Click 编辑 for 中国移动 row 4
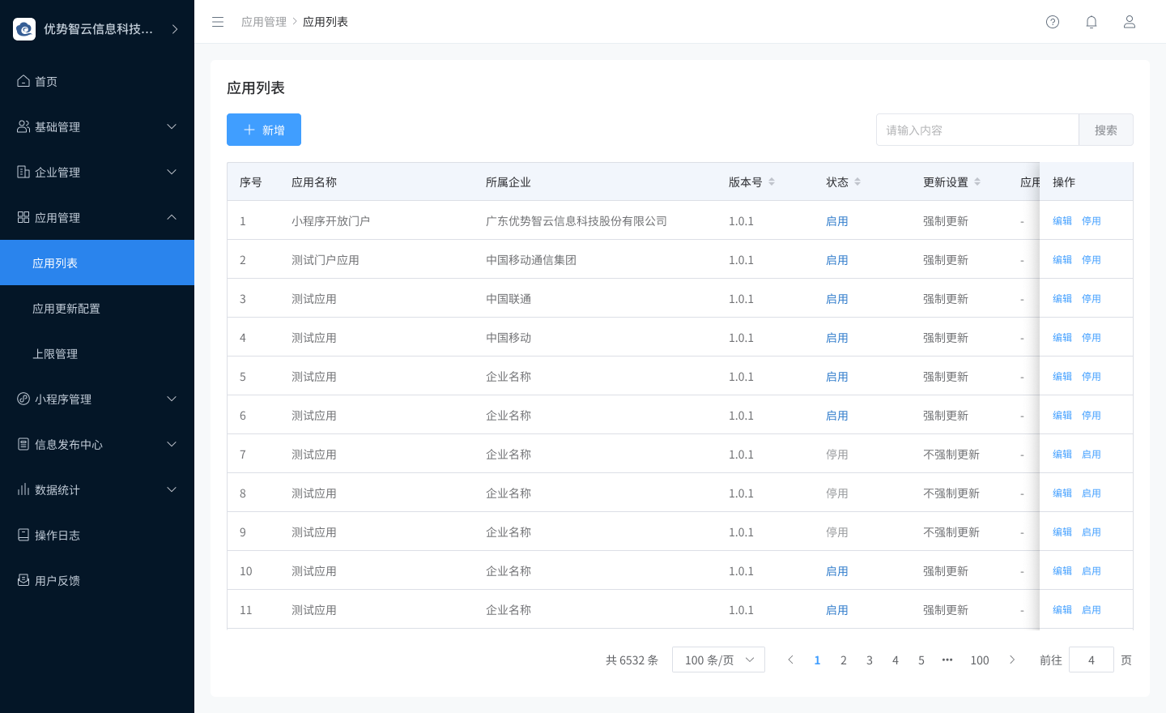This screenshot has height=713, width=1166. click(x=1062, y=337)
